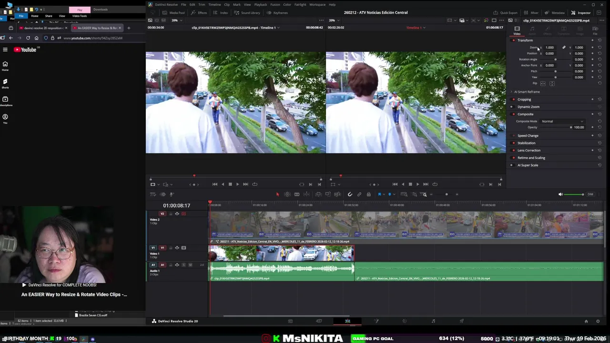Adjust the Opacity slider
This screenshot has height=343, width=610.
(555, 128)
